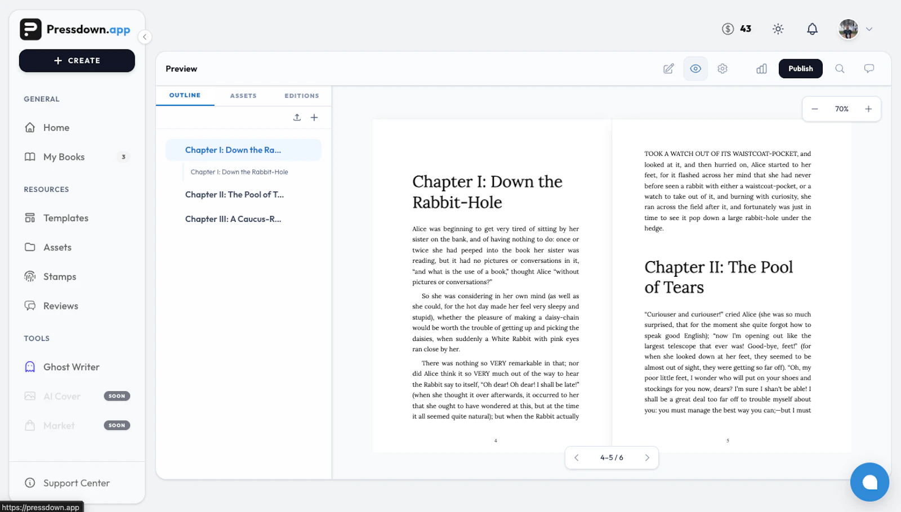Screen dimensions: 901x512
Task: Toggle preview mode eye icon
Action: [695, 69]
